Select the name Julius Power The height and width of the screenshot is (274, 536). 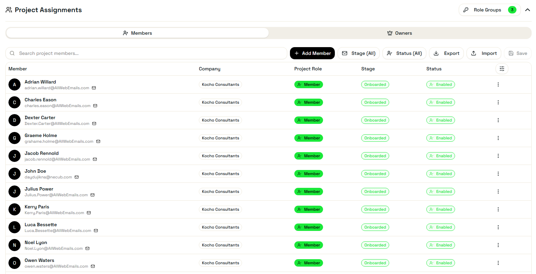pyautogui.click(x=39, y=189)
